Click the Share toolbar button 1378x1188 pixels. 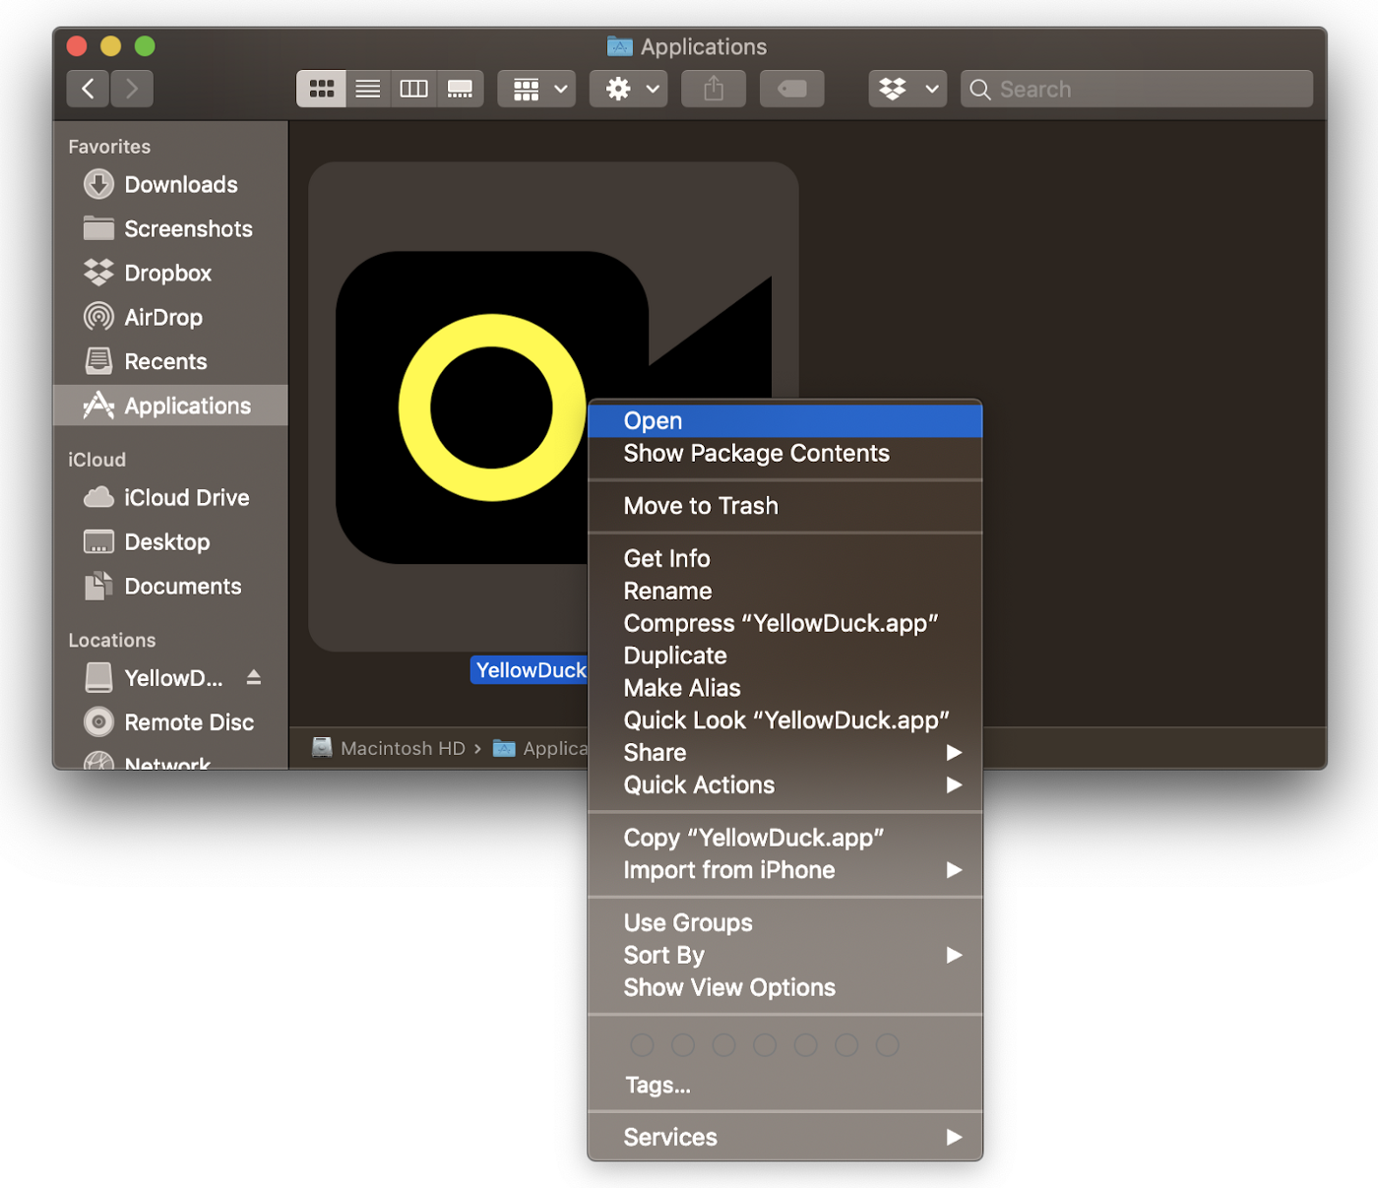[714, 89]
